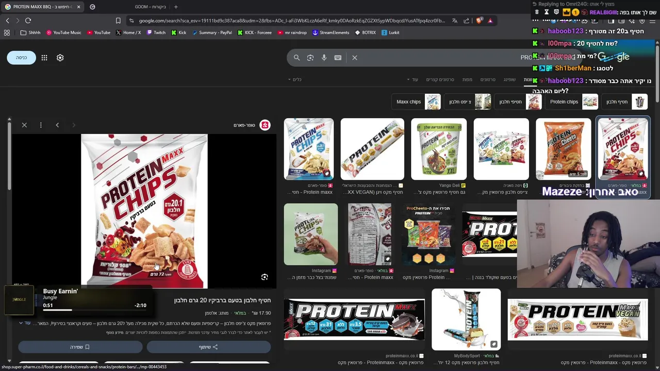Open the Protein Noodles XXL cup thumbnail
This screenshot has height=371, width=660.
(439, 149)
